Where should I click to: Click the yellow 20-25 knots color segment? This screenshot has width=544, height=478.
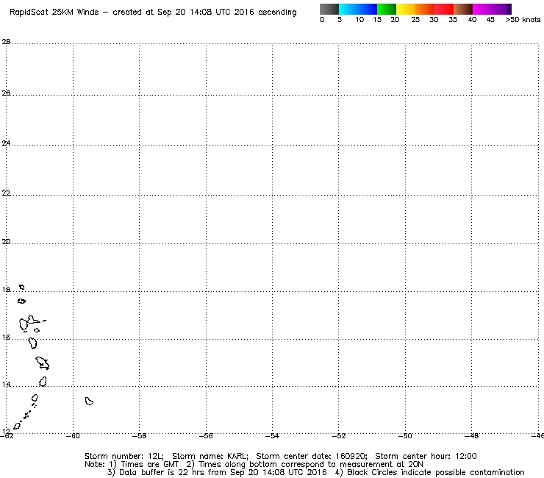[x=406, y=9]
